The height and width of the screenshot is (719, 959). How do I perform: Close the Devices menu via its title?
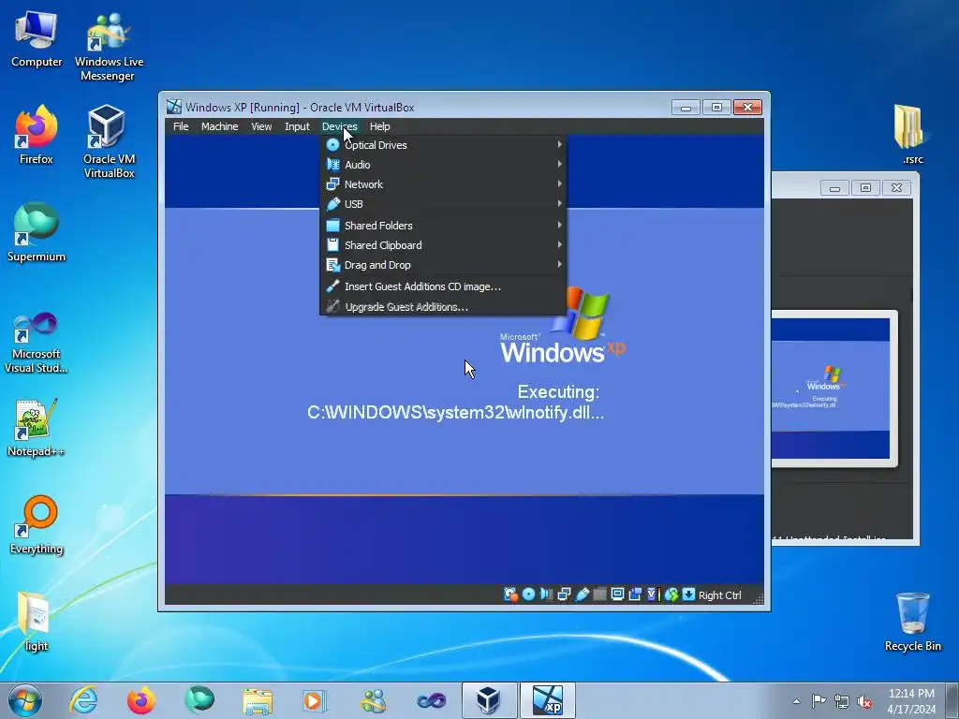click(x=339, y=126)
